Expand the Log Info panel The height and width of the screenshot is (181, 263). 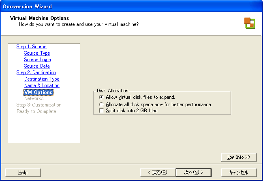(x=239, y=157)
